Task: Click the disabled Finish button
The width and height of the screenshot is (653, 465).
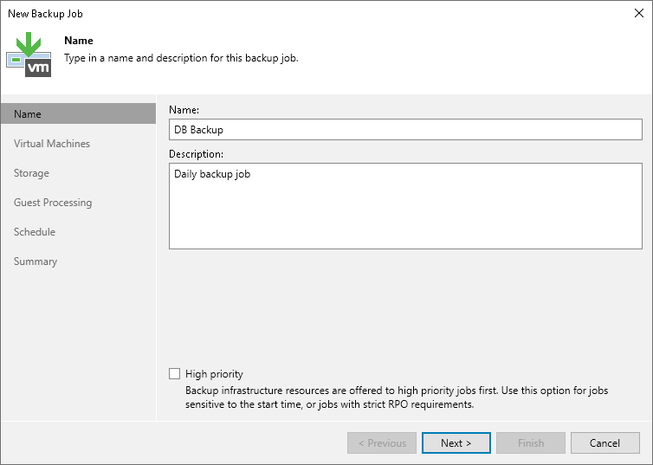Action: click(x=531, y=443)
